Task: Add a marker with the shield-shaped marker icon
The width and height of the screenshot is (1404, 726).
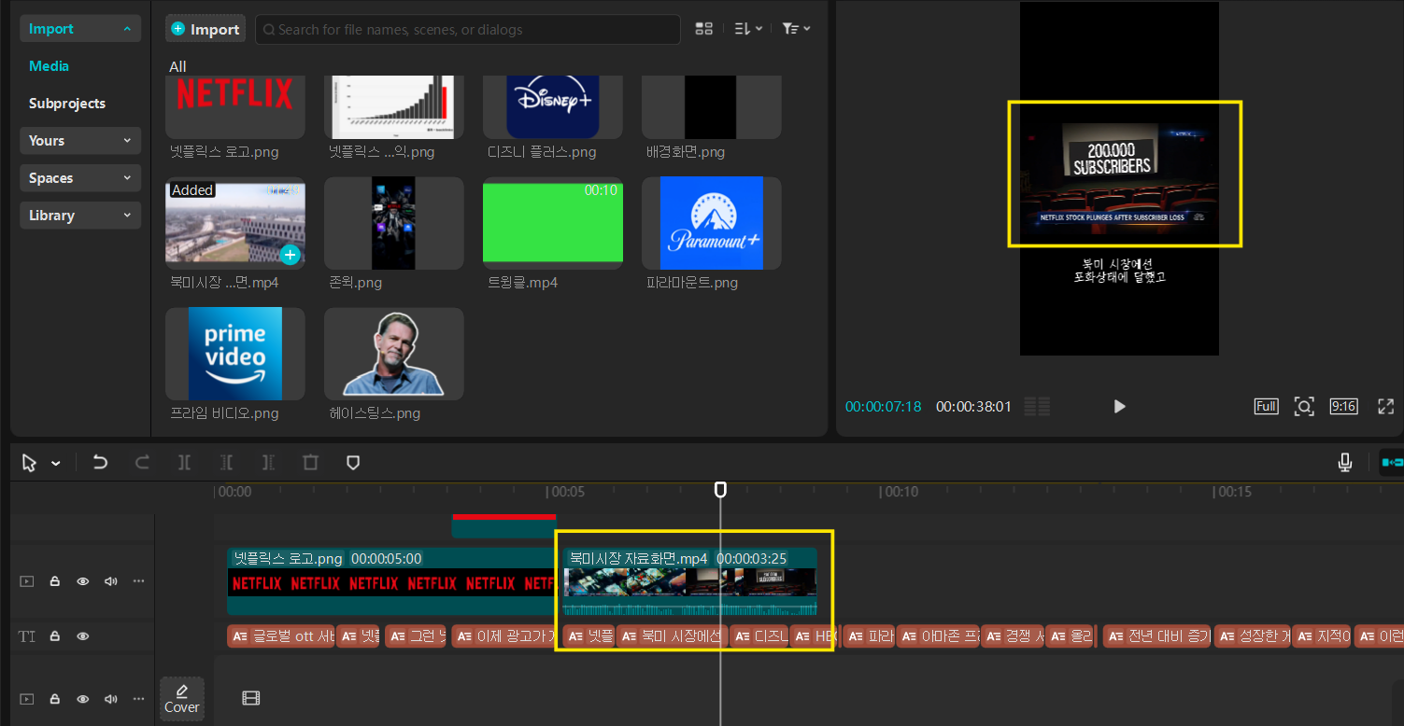Action: pos(353,462)
